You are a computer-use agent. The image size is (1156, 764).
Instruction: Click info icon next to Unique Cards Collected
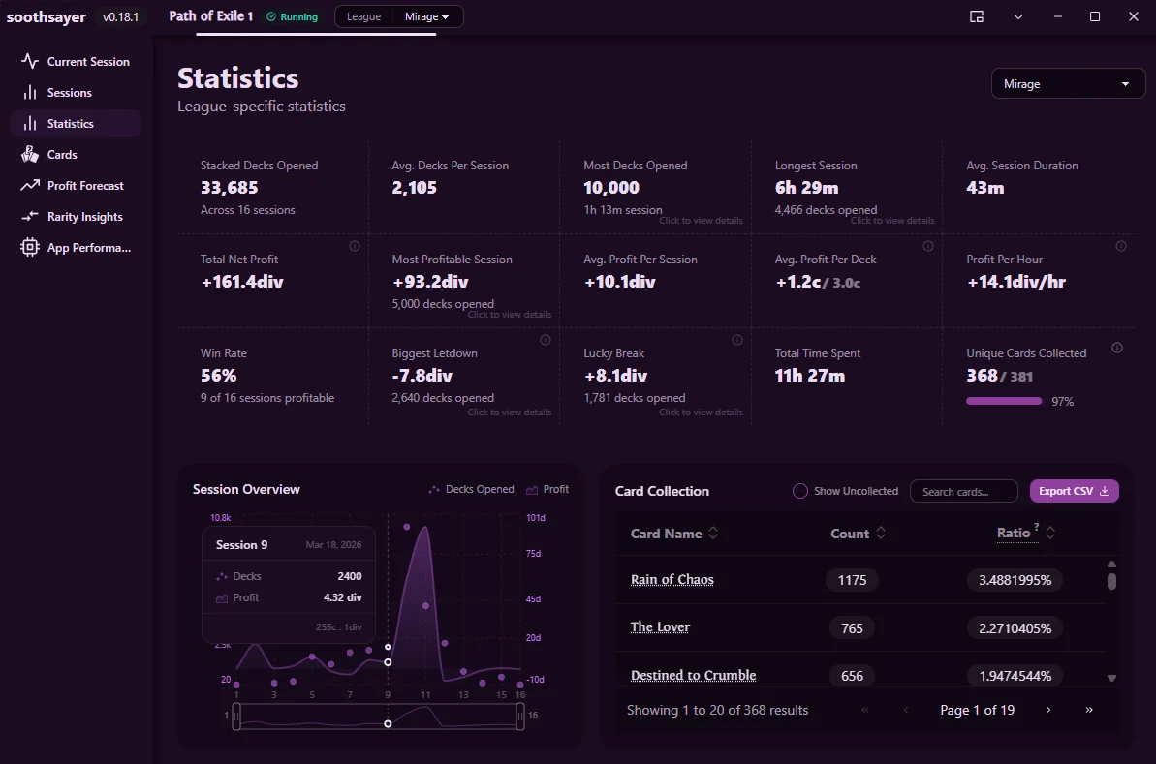[x=1117, y=348]
